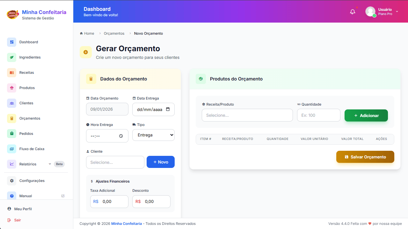Open the user profile dropdown arrow
The height and width of the screenshot is (229, 408).
pos(397,11)
